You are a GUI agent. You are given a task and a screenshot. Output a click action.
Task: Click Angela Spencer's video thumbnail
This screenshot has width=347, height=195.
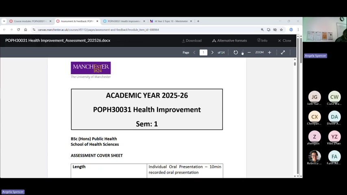coord(325,29)
